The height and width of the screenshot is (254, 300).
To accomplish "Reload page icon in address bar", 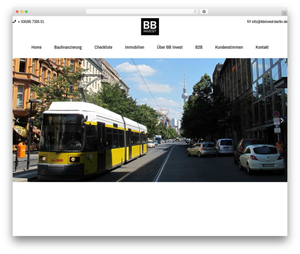I will click(x=195, y=11).
